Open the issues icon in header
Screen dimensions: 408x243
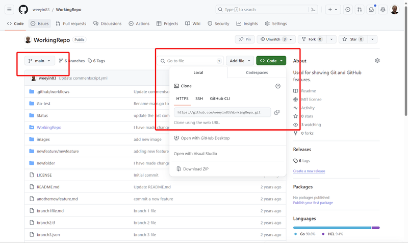tap(348, 10)
